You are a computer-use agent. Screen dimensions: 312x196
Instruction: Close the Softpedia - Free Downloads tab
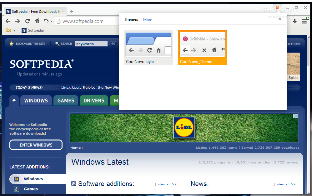(x=63, y=11)
